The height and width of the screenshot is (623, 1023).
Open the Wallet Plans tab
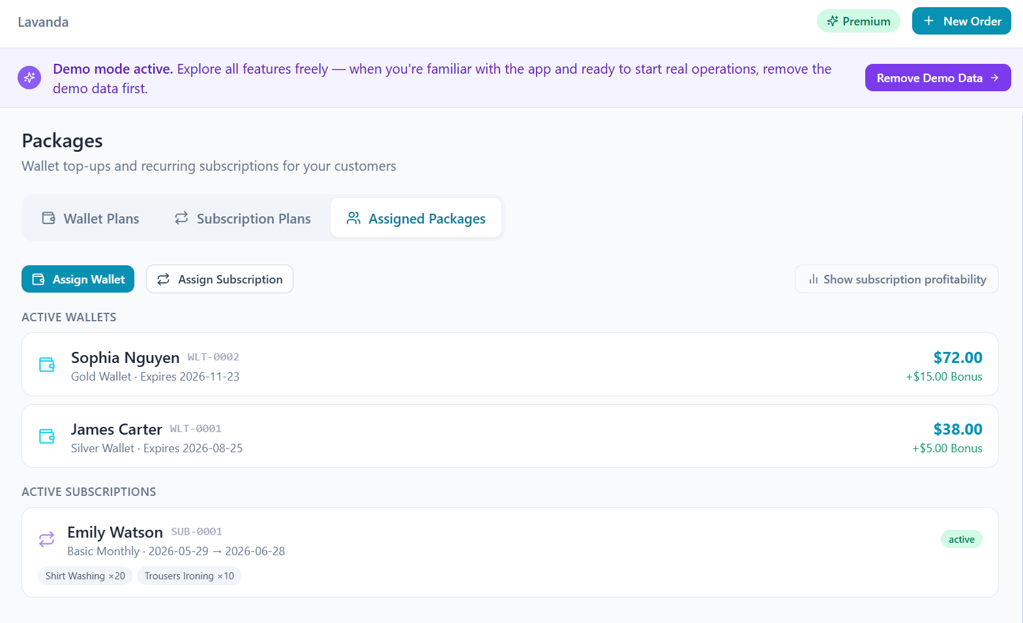90,218
